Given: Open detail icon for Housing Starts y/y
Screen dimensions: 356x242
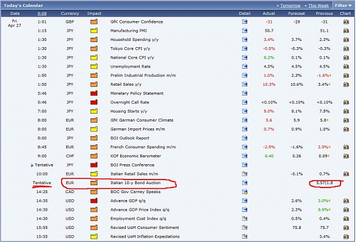Looking at the screenshot, I should [x=244, y=111].
